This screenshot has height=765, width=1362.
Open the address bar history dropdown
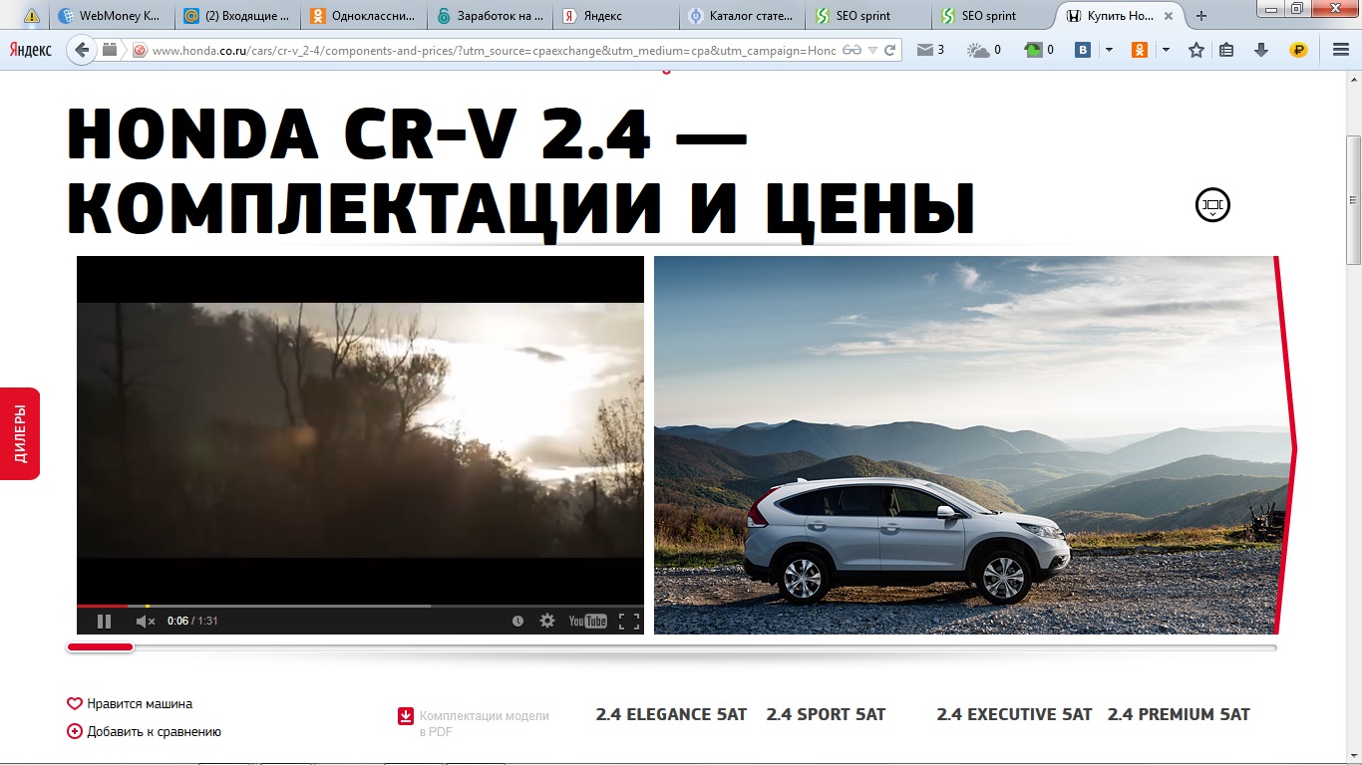click(872, 50)
